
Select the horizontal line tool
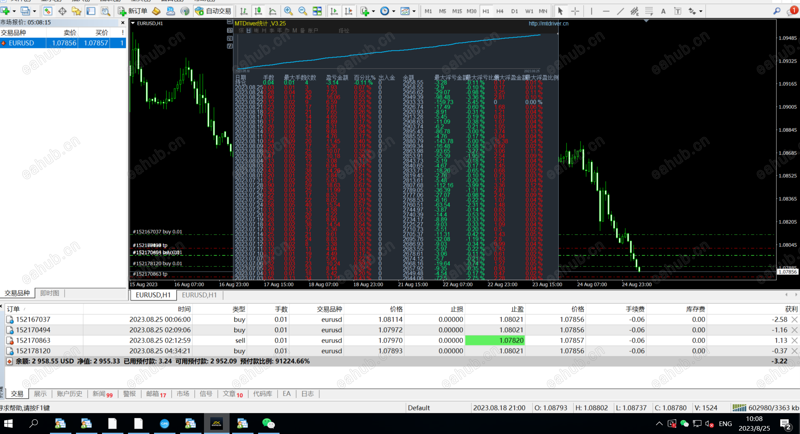click(x=606, y=11)
